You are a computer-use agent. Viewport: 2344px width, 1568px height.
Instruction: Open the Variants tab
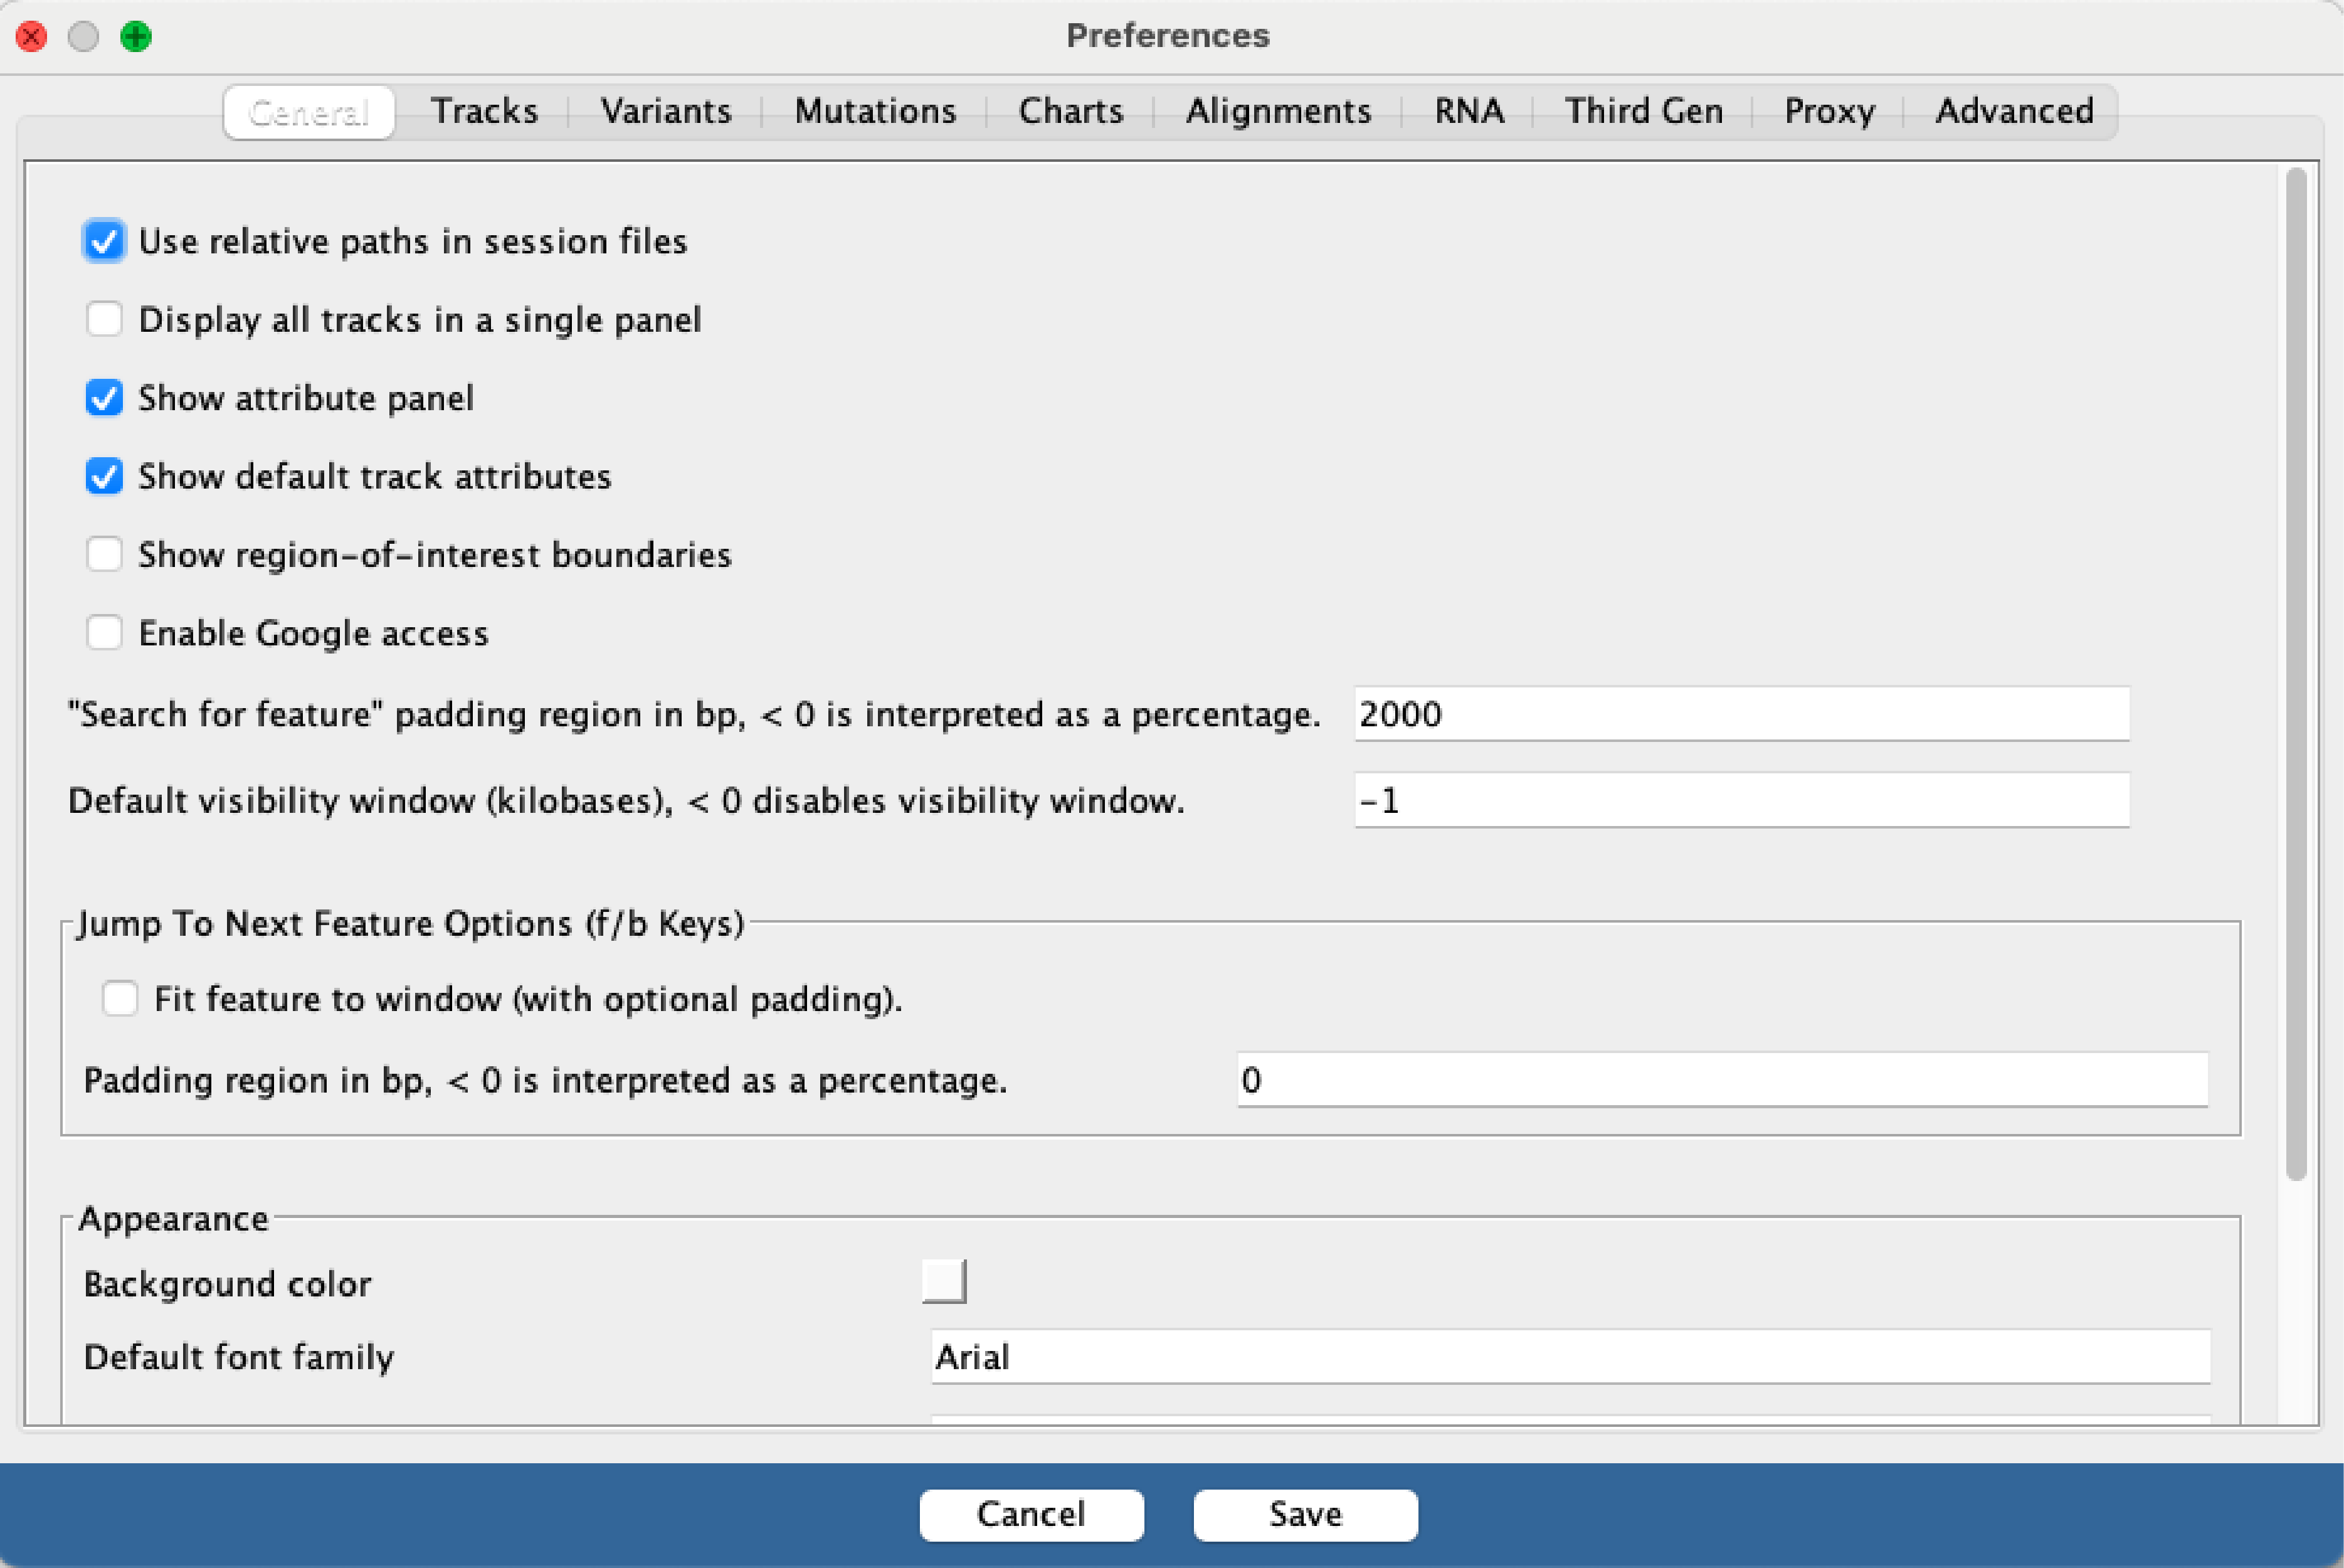click(666, 111)
